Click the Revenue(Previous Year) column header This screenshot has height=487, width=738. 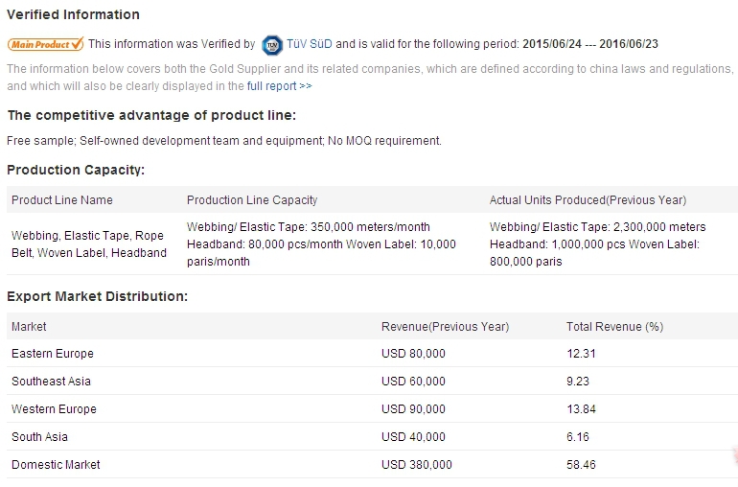tap(445, 327)
